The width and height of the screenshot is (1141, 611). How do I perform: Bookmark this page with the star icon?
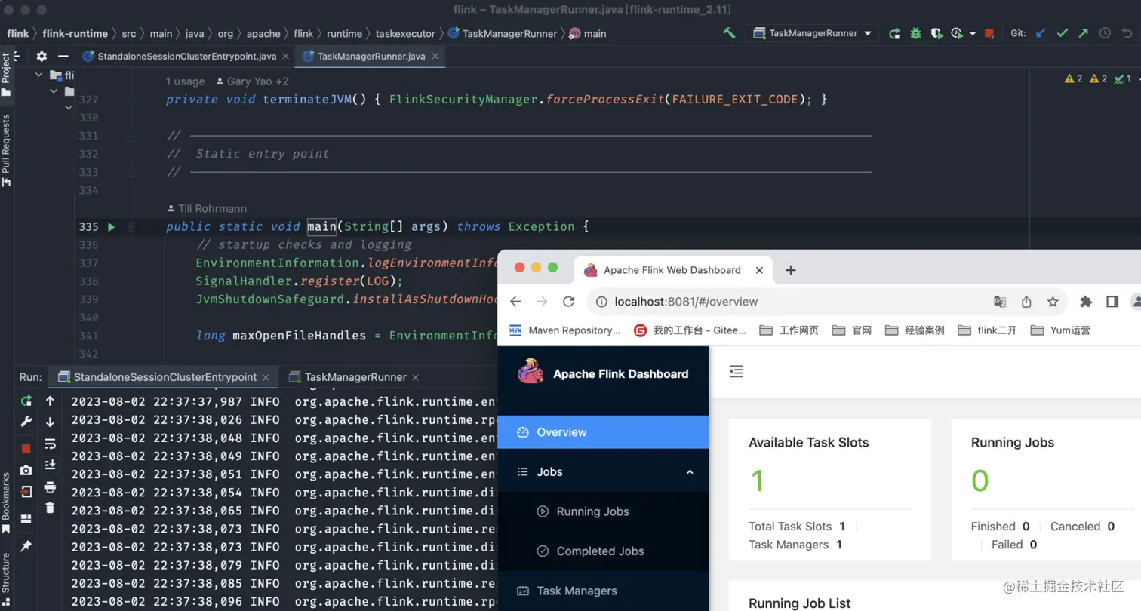[x=1053, y=302]
